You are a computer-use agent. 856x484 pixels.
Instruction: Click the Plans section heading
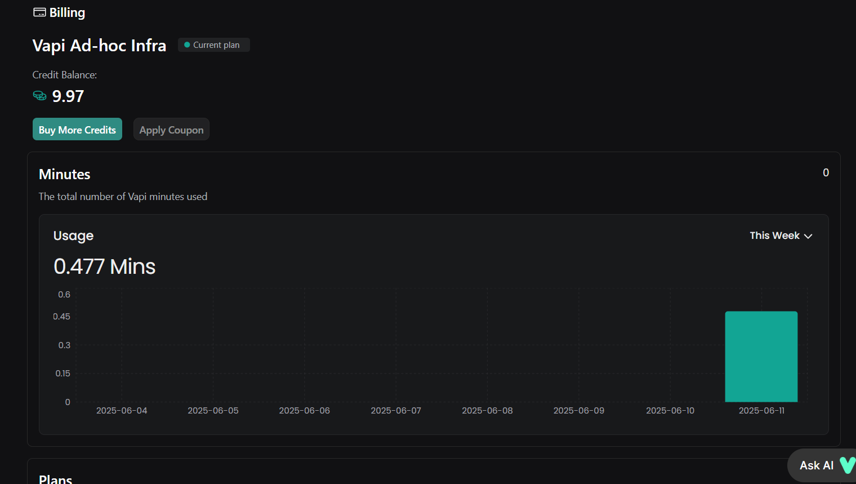pos(56,479)
